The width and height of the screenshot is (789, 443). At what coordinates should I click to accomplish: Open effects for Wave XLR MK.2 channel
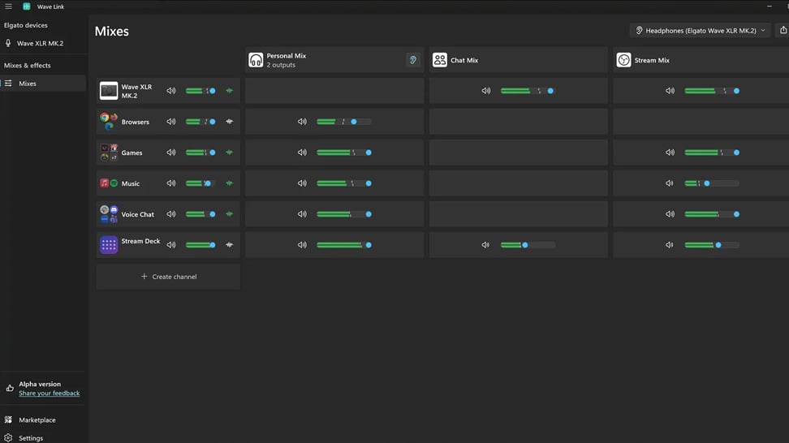(230, 91)
